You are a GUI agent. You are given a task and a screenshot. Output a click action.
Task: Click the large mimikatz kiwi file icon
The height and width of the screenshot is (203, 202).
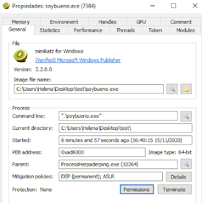(x=20, y=55)
